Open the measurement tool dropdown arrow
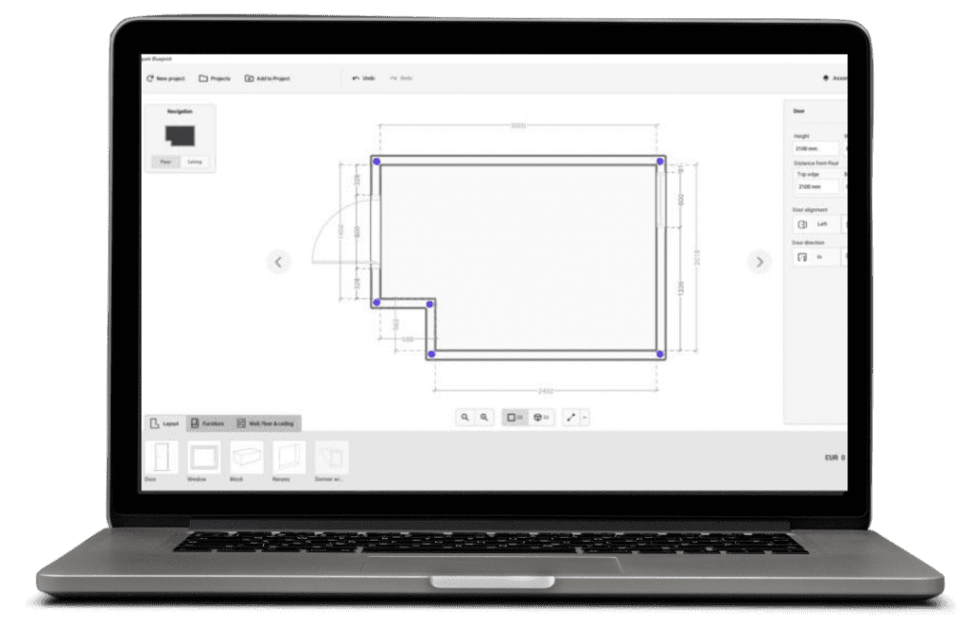This screenshot has width=979, height=624. click(x=585, y=418)
